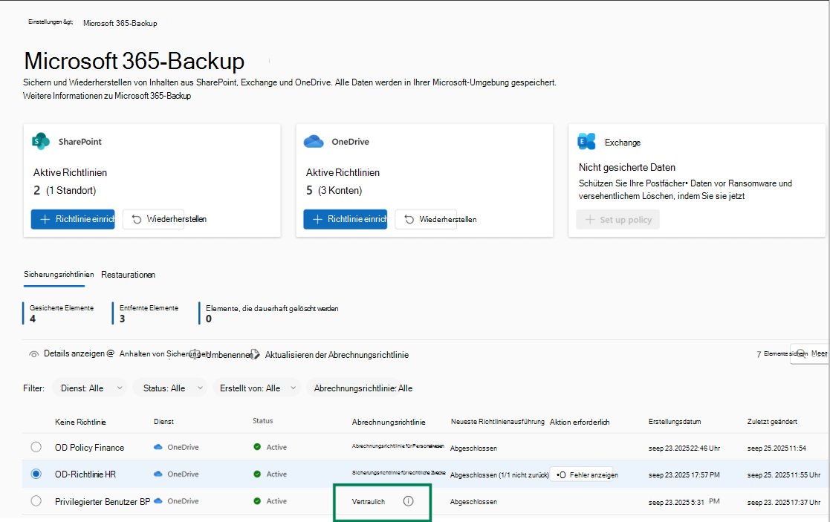This screenshot has height=522, width=830.
Task: Select the Privilegierter Benutzer BP radio button
Action: click(x=36, y=500)
